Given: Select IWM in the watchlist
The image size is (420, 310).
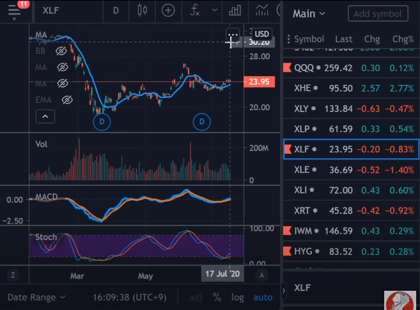Looking at the screenshot, I should click(x=351, y=231).
